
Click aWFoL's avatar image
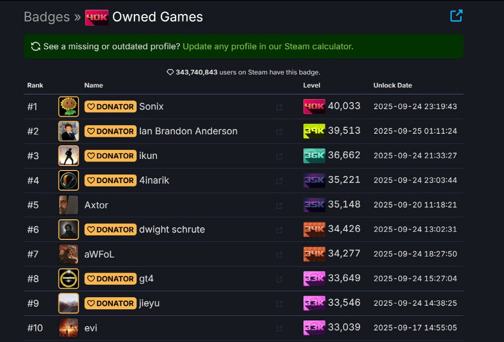point(69,254)
